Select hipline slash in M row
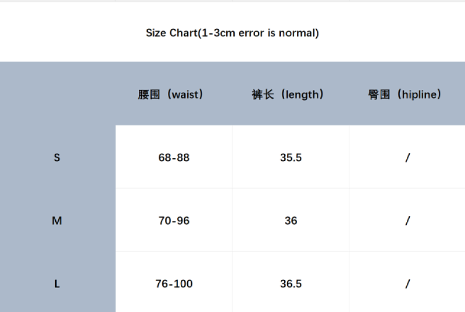 407,221
